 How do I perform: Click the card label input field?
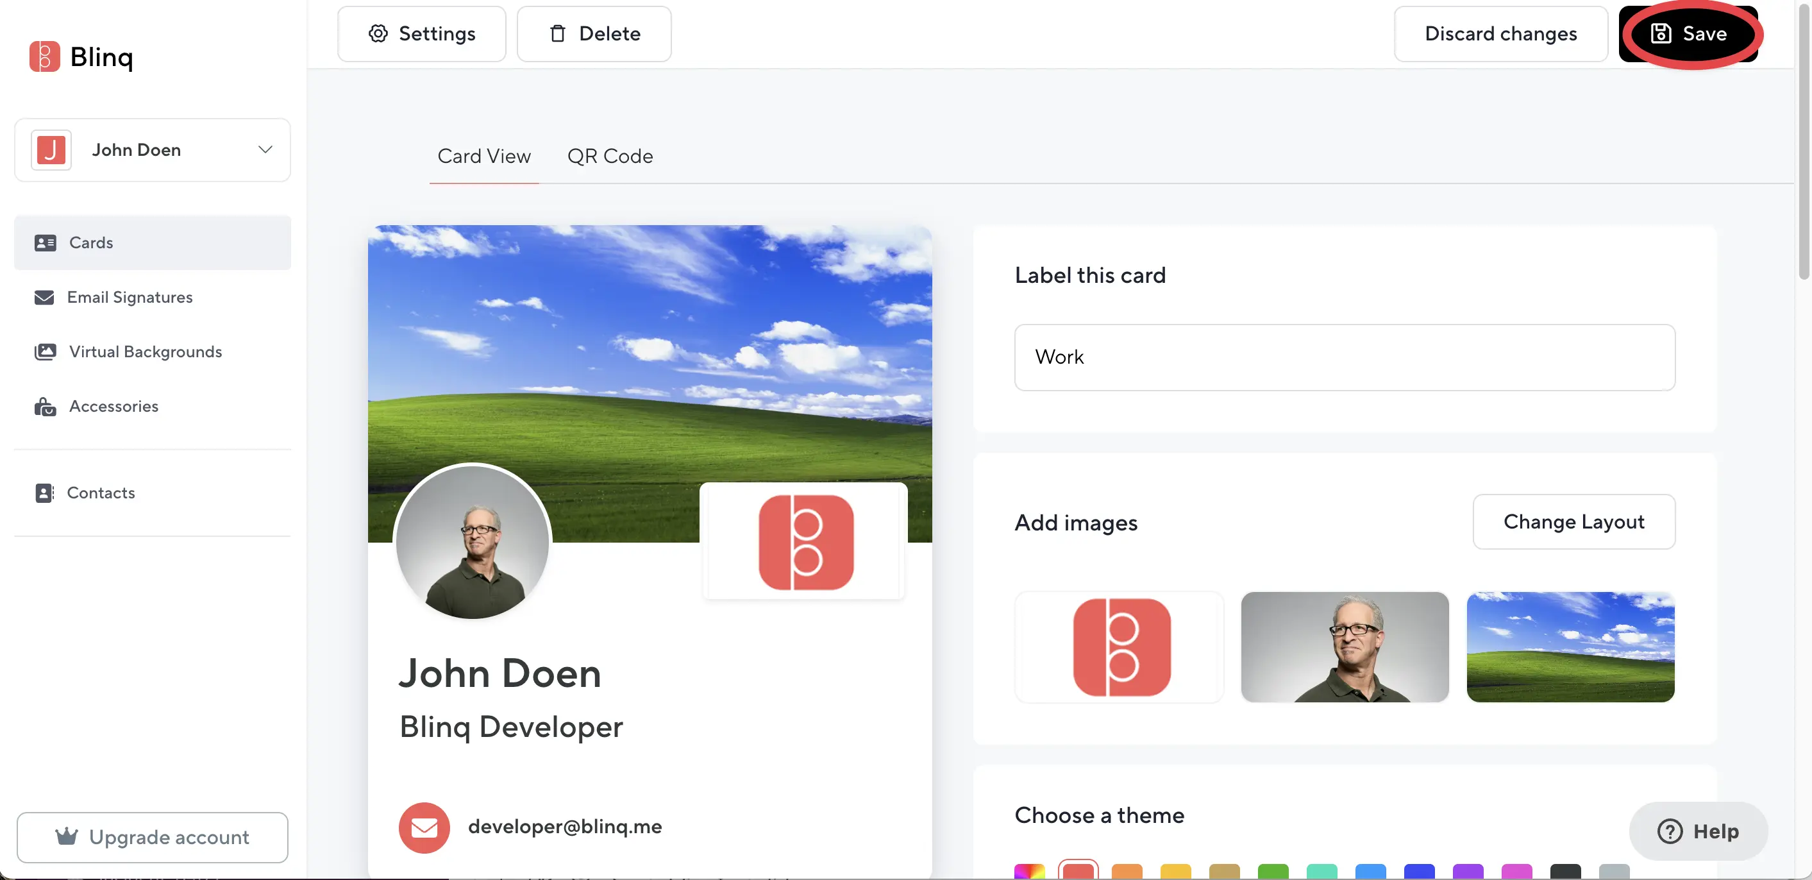pyautogui.click(x=1343, y=357)
